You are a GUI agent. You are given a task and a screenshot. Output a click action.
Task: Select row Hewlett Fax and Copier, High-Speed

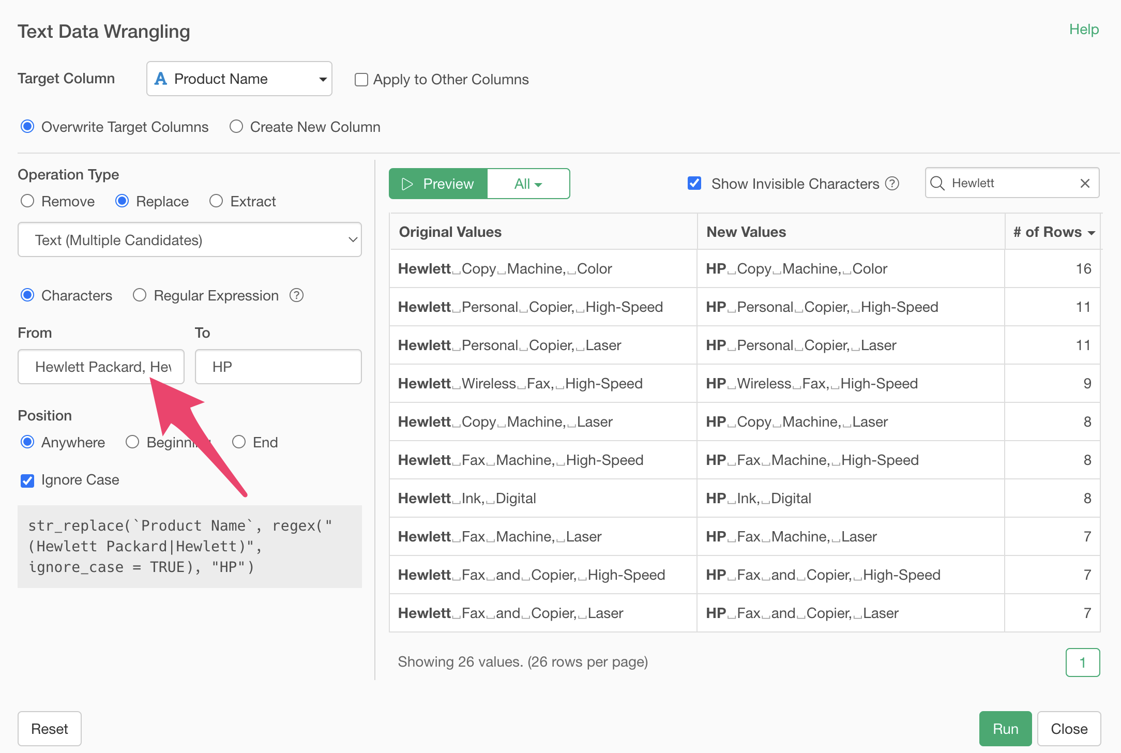(745, 575)
